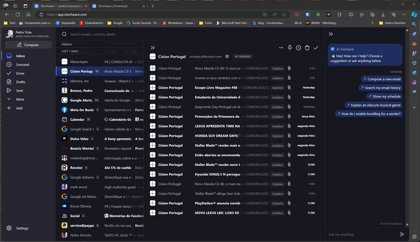Screen dimensions: 420x242
Task: Click the Provide feedback link
Action: click(x=391, y=224)
